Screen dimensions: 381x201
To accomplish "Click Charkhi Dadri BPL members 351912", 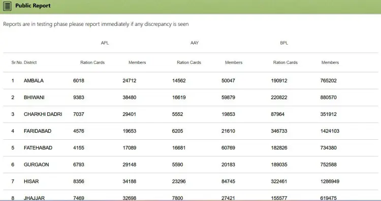I will [328, 114].
